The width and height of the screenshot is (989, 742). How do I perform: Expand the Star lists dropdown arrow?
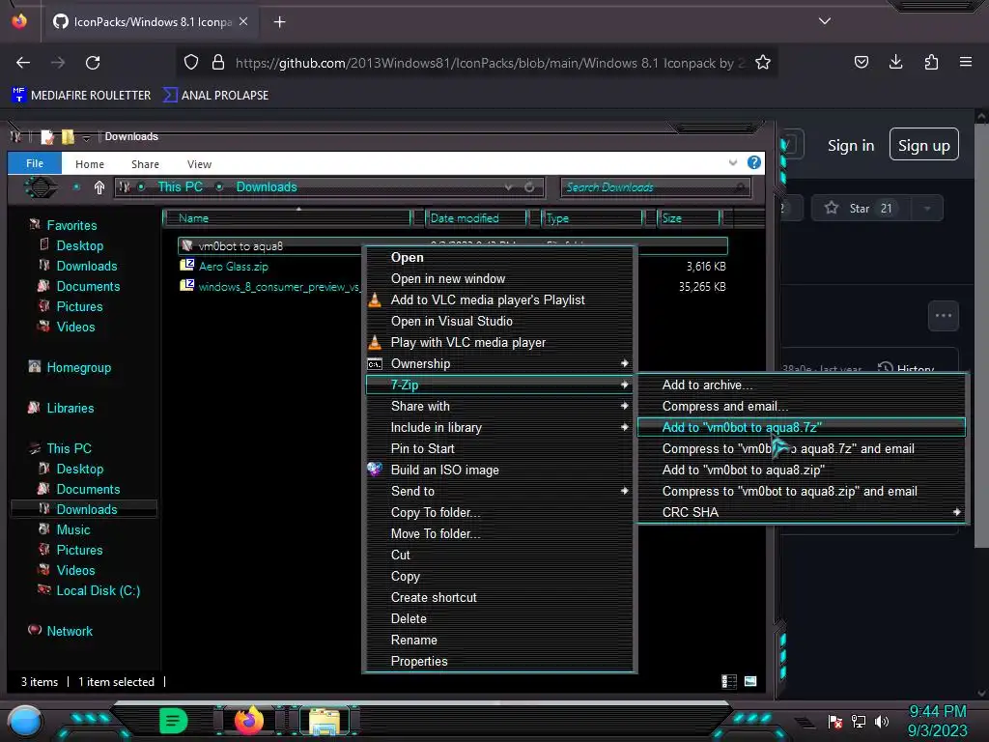pyautogui.click(x=927, y=209)
